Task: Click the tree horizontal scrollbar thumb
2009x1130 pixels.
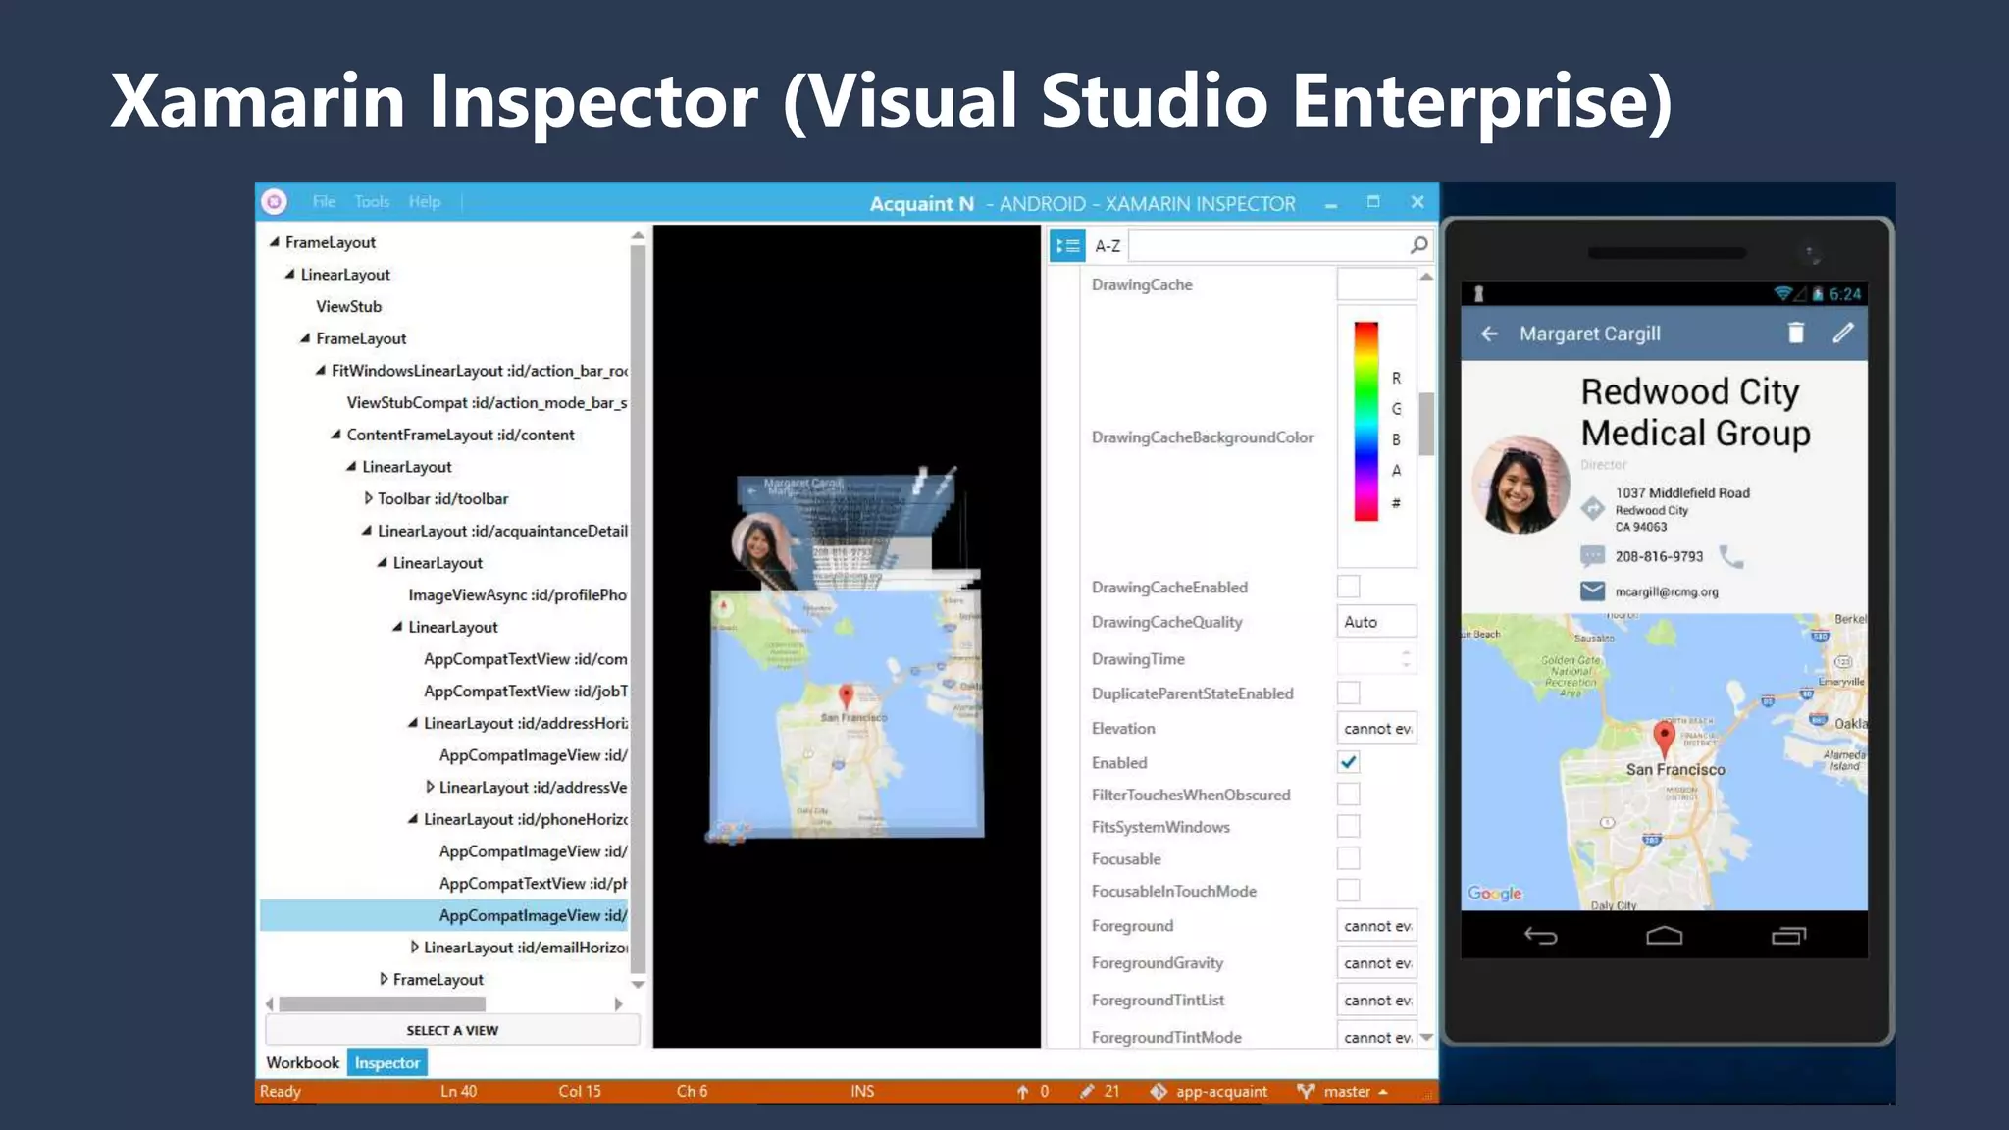Action: tap(382, 1003)
